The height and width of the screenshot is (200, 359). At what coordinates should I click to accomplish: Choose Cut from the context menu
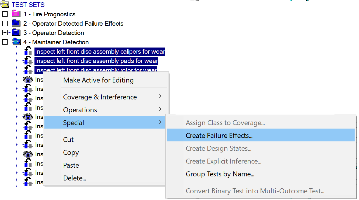[105, 140]
